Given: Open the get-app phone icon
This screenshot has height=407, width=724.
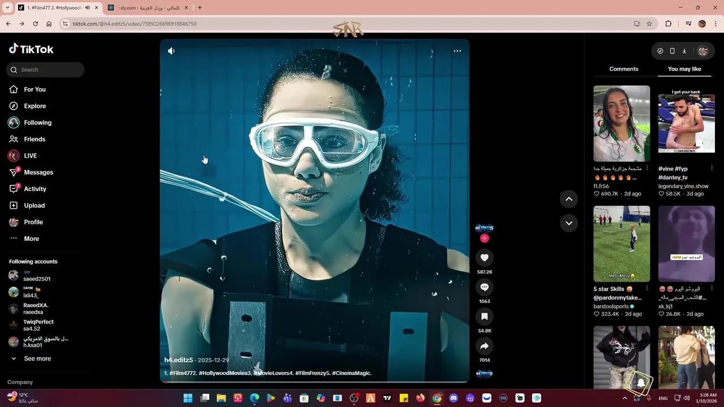Looking at the screenshot, I should coord(672,51).
